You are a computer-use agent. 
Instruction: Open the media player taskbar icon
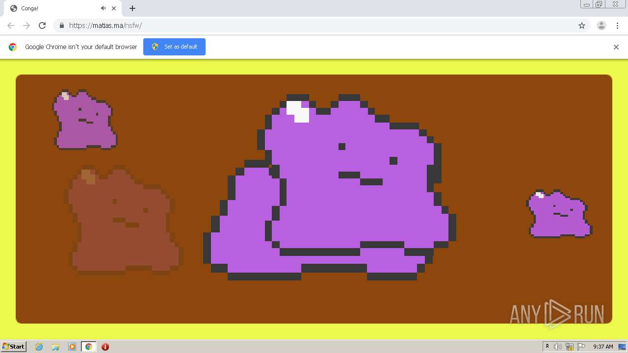tap(72, 347)
